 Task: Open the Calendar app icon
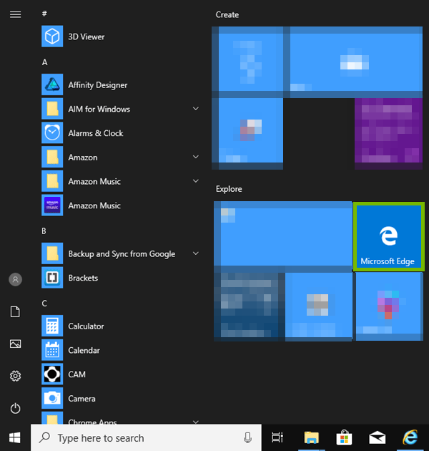point(52,350)
